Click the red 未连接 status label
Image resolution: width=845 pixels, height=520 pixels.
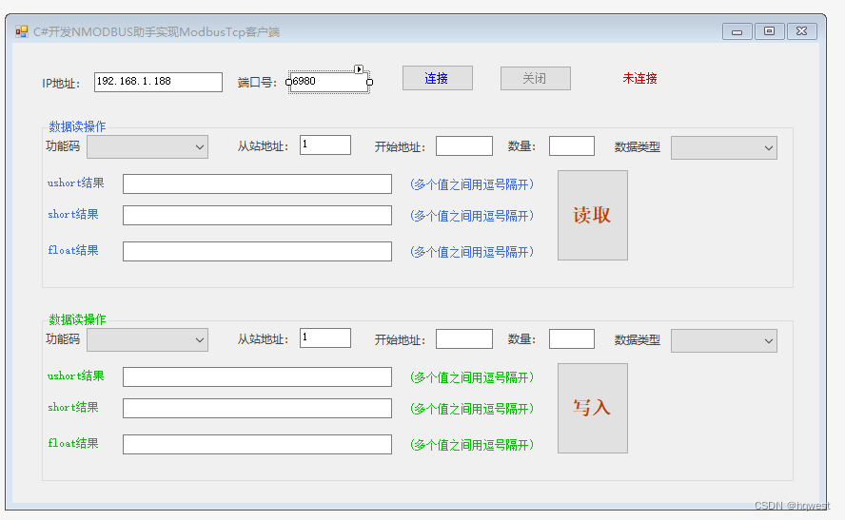(x=639, y=78)
